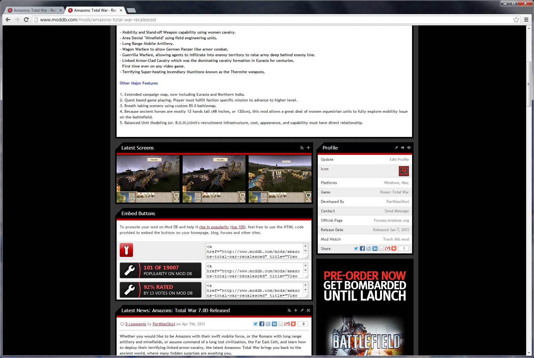Click the pencil edit icon in Profile header
The width and height of the screenshot is (534, 358).
[396, 148]
